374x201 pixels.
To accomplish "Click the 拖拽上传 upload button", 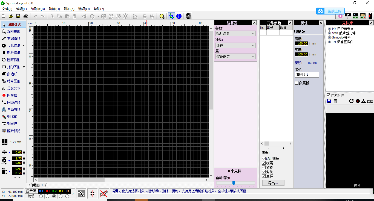I will [x=330, y=11].
